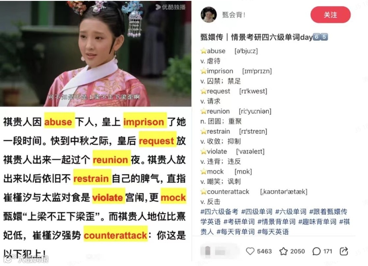Click the star beside counterattack
368x266 pixels.
point(203,192)
